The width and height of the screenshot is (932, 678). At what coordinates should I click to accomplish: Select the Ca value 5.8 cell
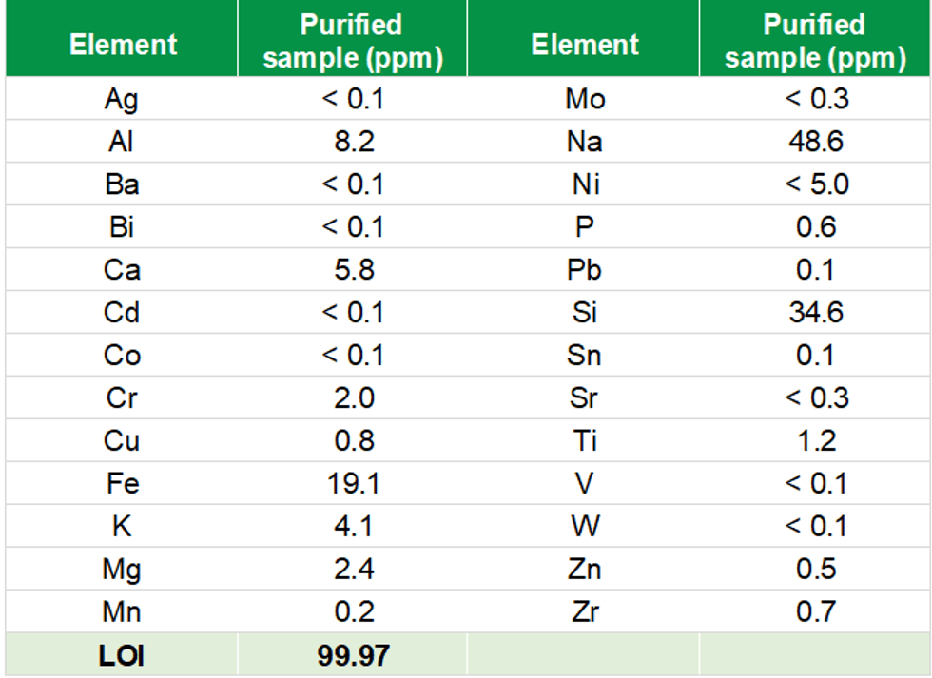[x=353, y=270]
